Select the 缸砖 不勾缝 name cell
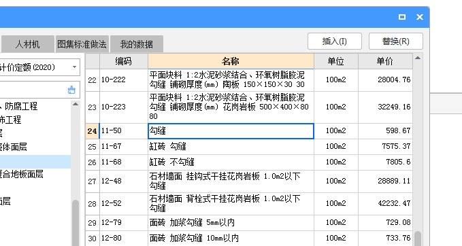The width and height of the screenshot is (462, 246). 231,162
